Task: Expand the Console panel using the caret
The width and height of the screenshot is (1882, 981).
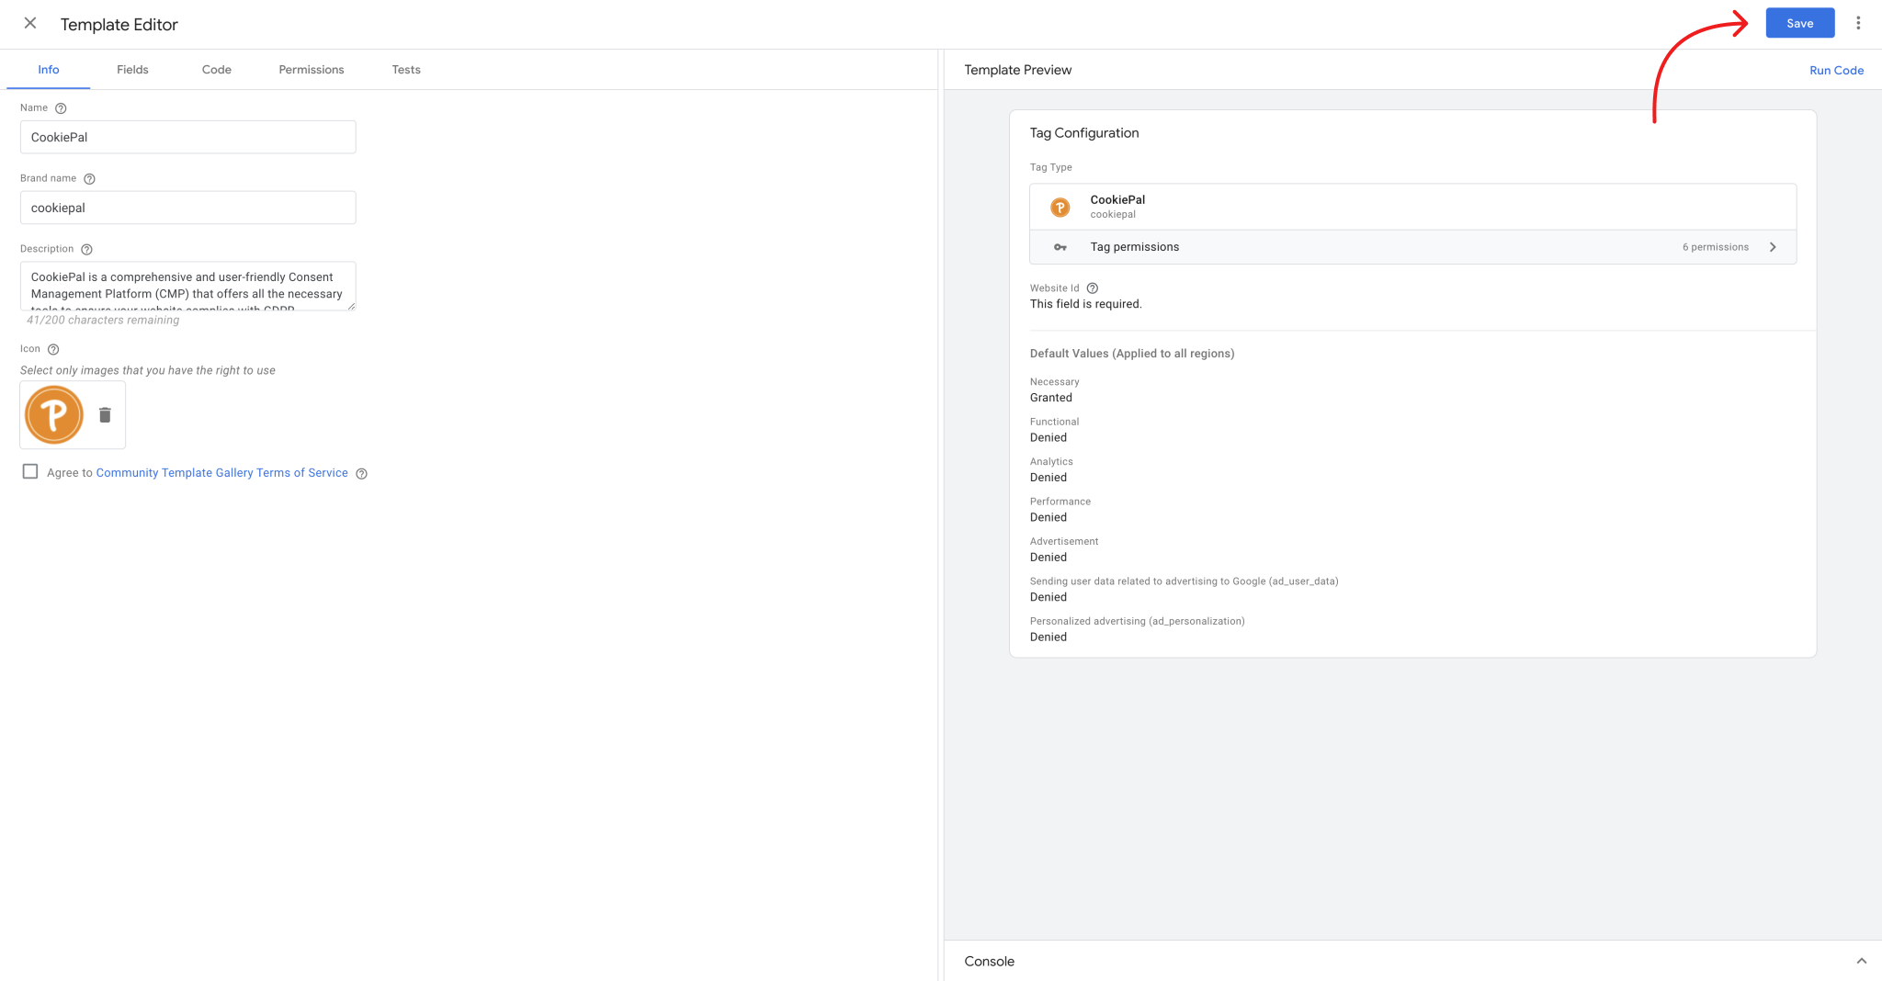Action: [x=1862, y=961]
